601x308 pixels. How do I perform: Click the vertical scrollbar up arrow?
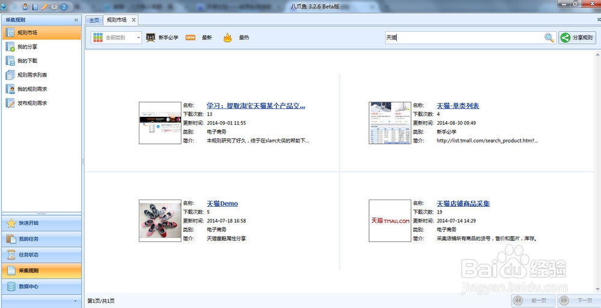click(597, 55)
